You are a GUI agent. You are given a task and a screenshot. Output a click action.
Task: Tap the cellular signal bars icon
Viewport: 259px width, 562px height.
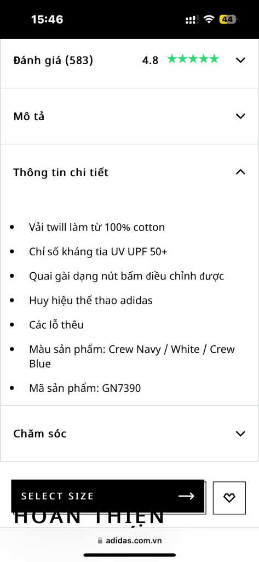point(192,20)
